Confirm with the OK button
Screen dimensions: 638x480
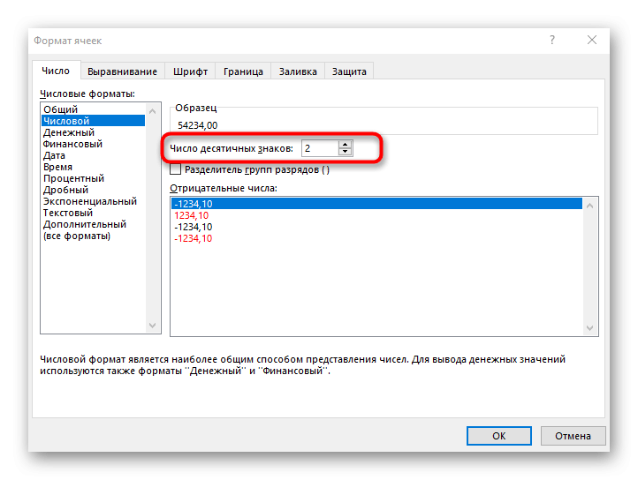499,436
